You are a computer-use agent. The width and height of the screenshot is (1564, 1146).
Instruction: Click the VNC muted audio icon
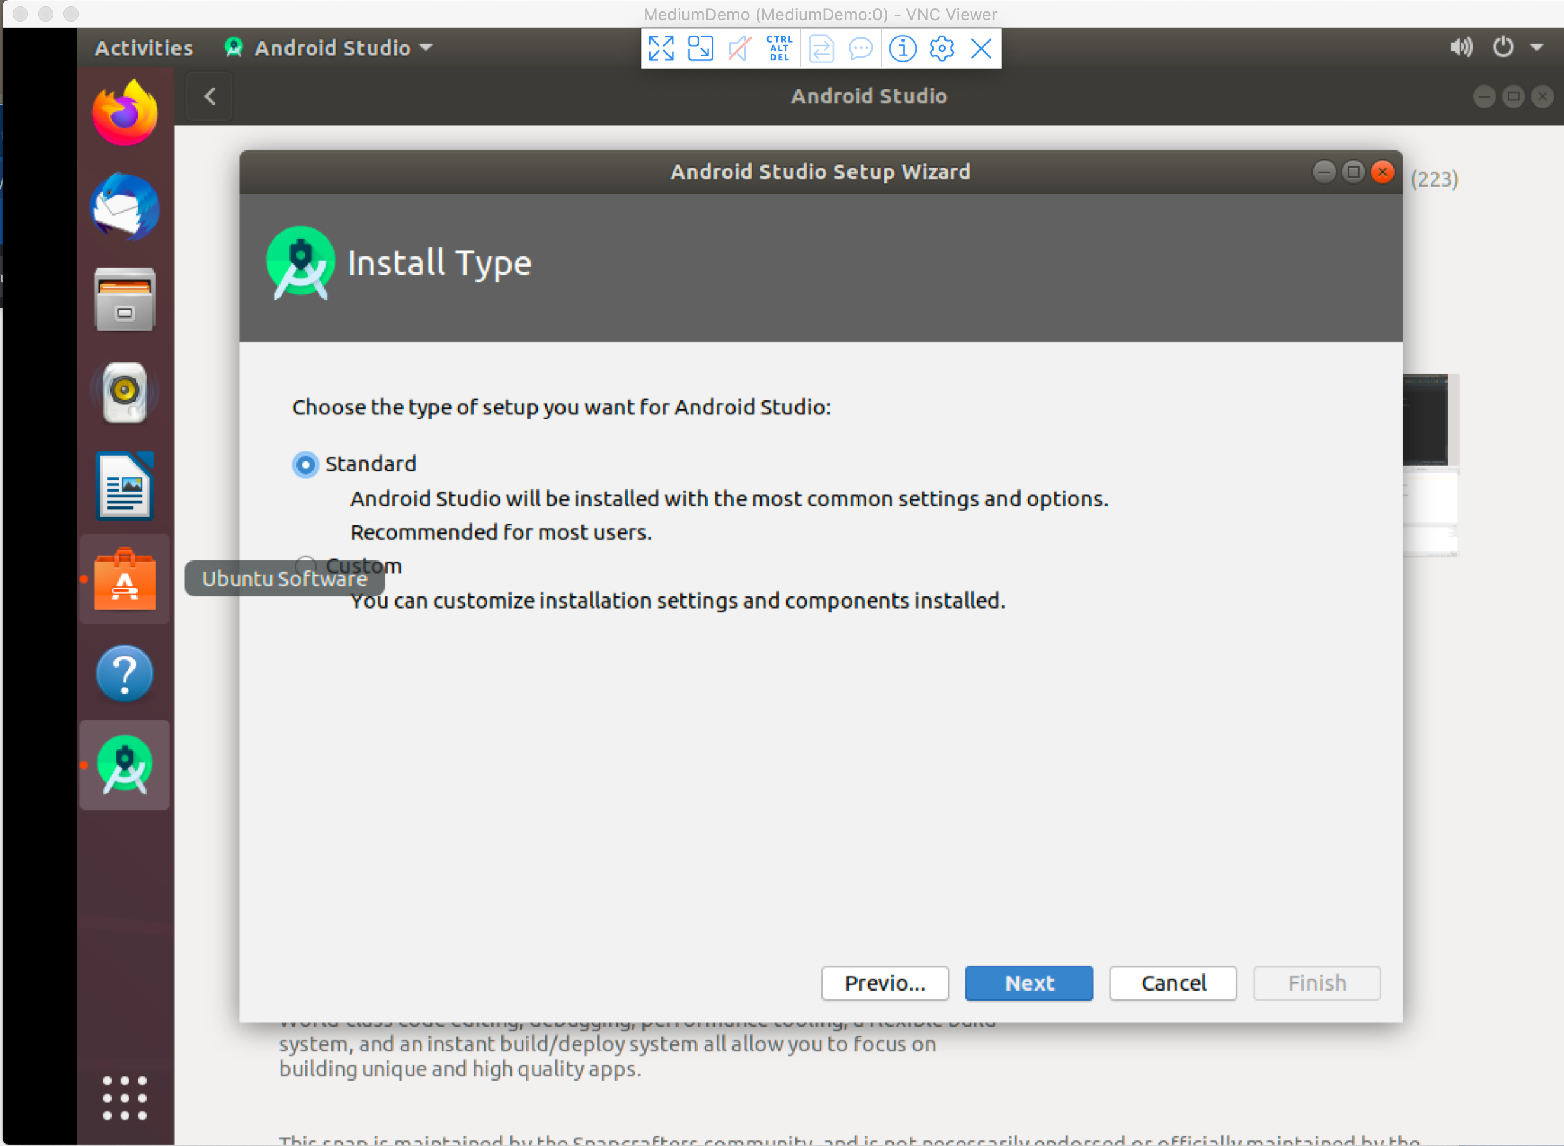[x=739, y=49]
